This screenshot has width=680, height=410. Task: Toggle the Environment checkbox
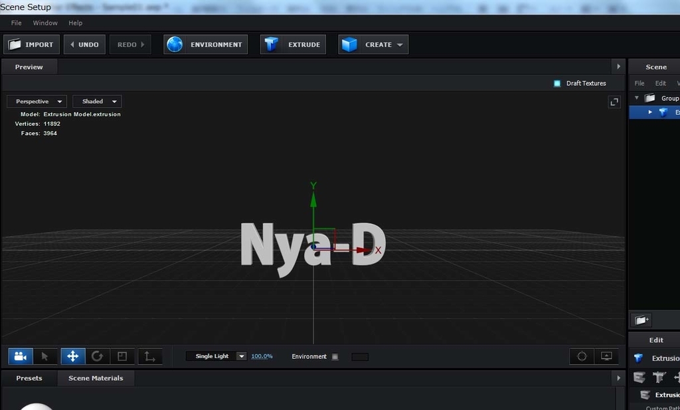[x=335, y=357]
